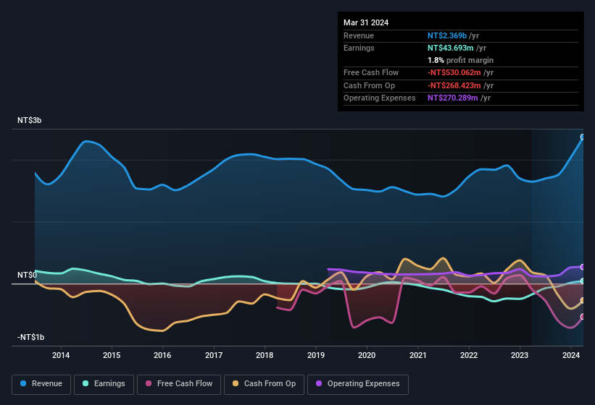Viewport: 595px width, 405px height.
Task: Click the 2020 x-axis label
Action: [367, 355]
